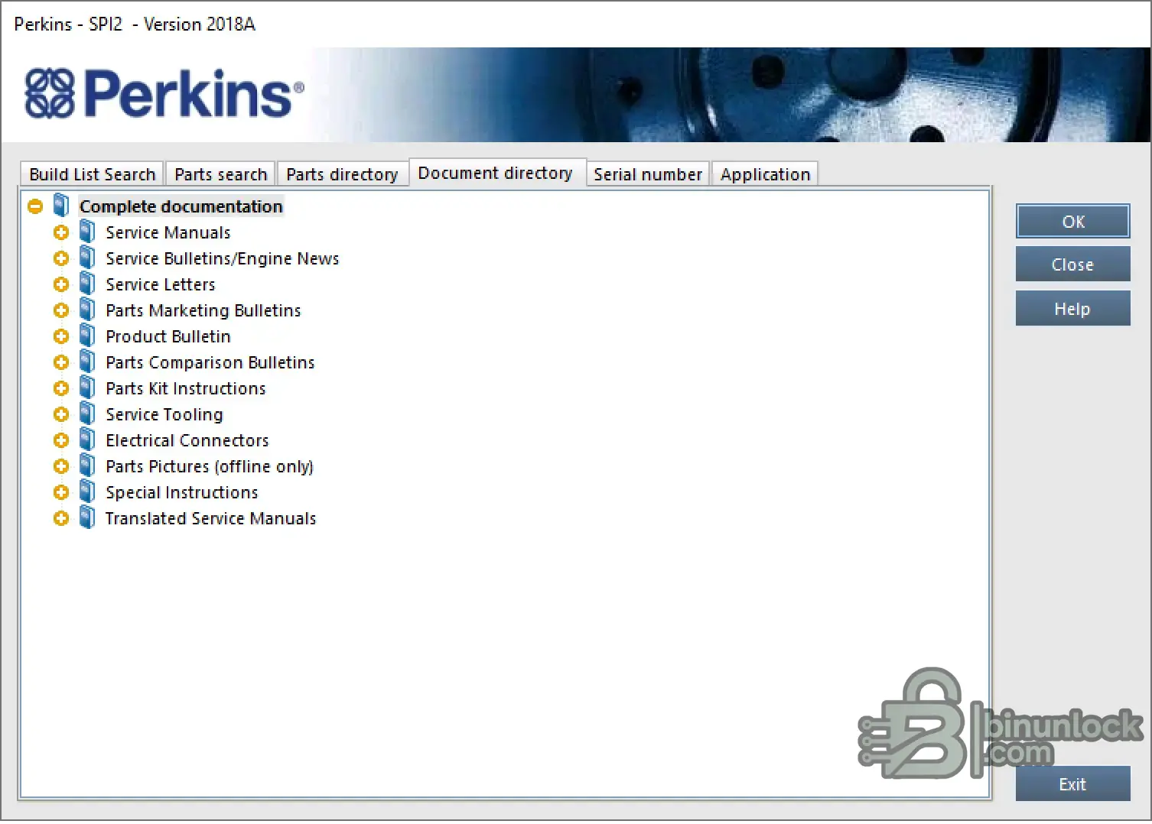Open the Parts search tab
Screen dimensions: 1152x824
pos(221,174)
